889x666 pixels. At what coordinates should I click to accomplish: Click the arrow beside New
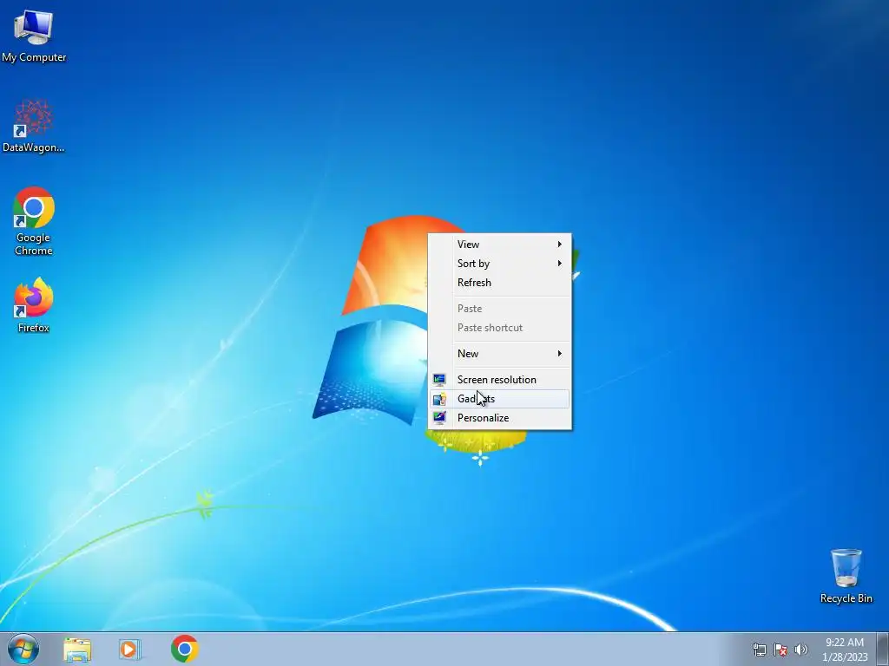click(x=560, y=354)
